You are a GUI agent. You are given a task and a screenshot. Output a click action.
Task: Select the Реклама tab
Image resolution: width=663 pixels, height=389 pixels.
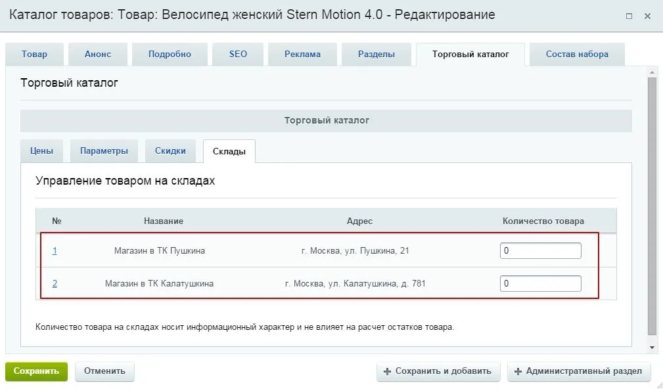302,55
